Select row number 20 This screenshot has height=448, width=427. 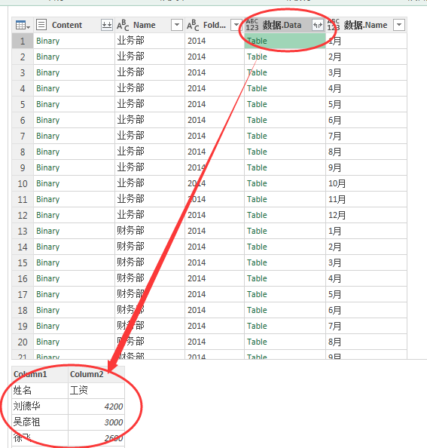point(23,342)
